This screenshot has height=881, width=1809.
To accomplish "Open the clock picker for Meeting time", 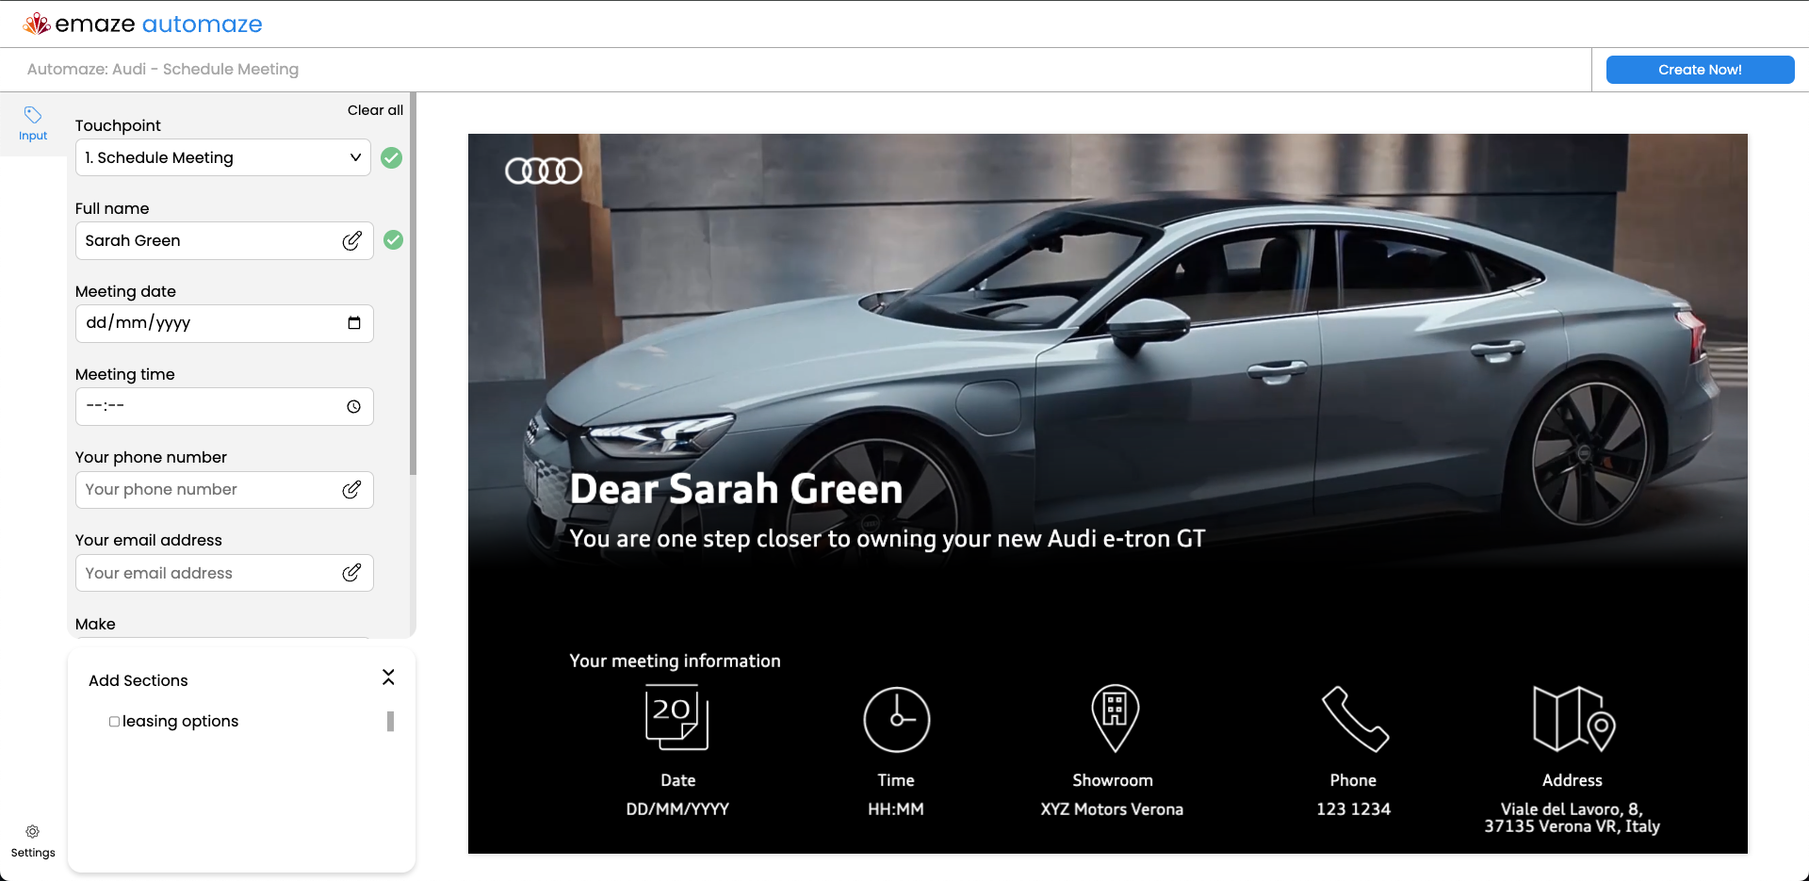I will [354, 407].
